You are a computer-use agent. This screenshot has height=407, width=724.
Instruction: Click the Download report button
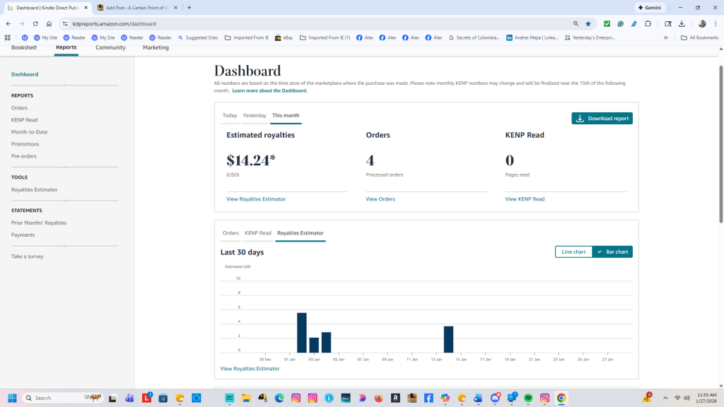pyautogui.click(x=602, y=119)
